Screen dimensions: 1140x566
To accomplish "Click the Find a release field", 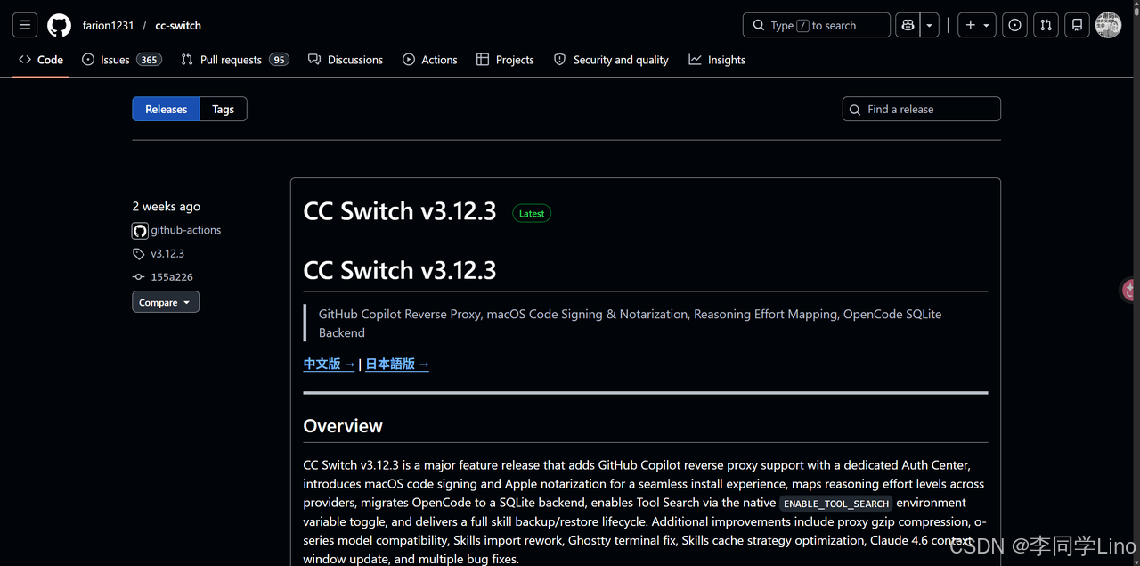I will [x=922, y=109].
